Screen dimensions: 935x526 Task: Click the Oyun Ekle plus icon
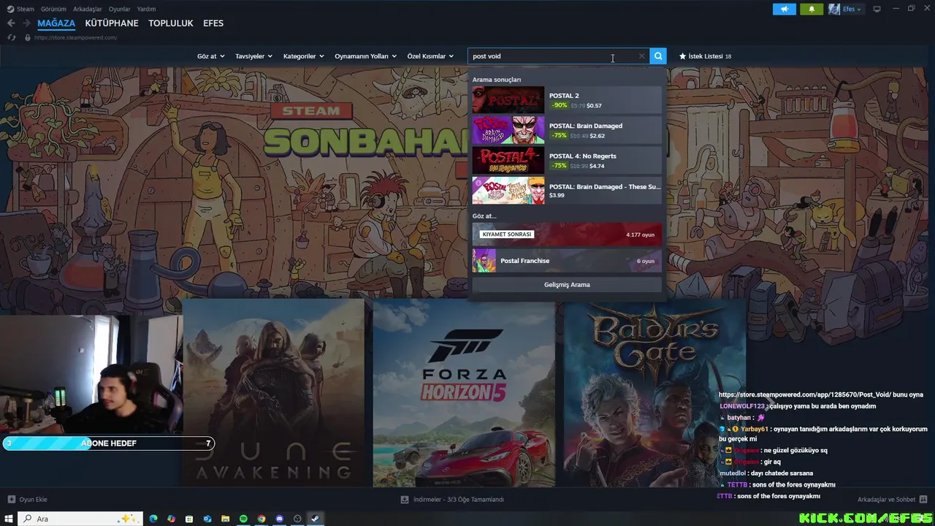coord(11,500)
